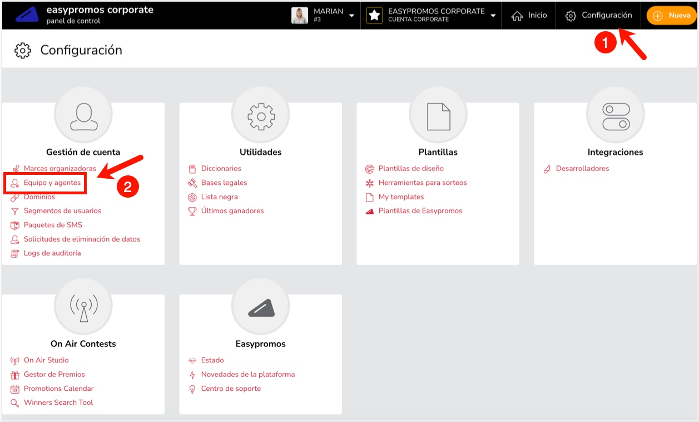Open the Desarrolladores link
This screenshot has height=422, width=699.
[x=583, y=168]
